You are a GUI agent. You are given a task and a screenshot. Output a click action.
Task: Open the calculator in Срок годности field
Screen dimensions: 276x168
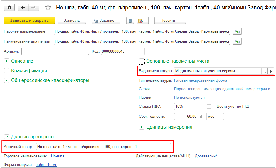point(201,117)
